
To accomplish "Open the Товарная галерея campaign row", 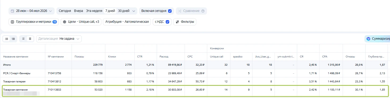I will pyautogui.click(x=14, y=81).
